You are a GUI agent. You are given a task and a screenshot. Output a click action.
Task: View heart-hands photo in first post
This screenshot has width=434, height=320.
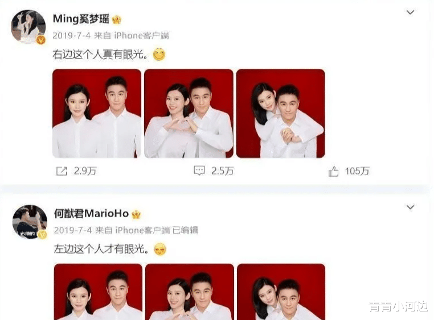[189, 114]
